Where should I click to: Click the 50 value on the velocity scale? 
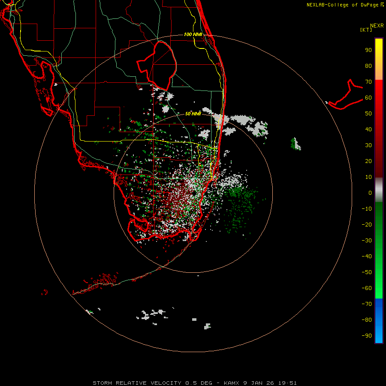coord(368,114)
